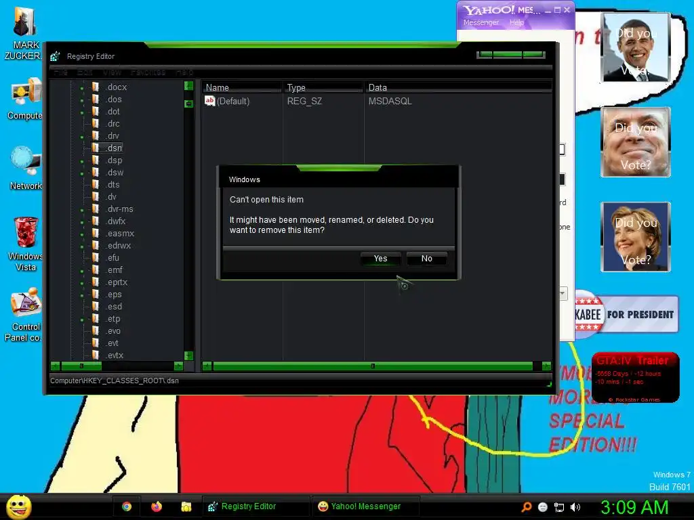
Task: Click values pane scroll right arrow
Action: tap(547, 366)
